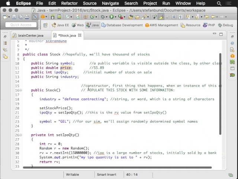Open the Source menu
The height and width of the screenshot is (179, 238).
click(x=90, y=3)
